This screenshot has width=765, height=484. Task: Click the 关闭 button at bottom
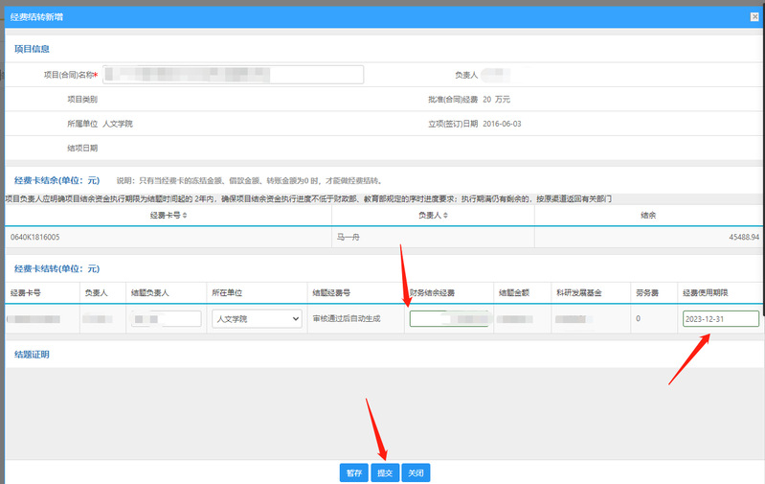(x=416, y=472)
